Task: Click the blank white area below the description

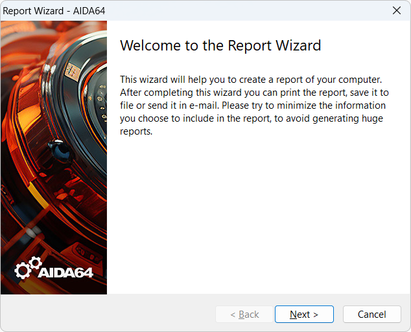Action: click(259, 214)
